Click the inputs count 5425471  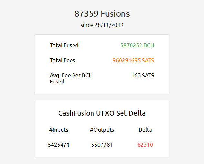point(59,145)
